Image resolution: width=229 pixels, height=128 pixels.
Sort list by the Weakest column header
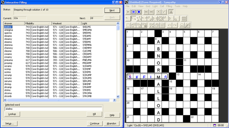coord(66,23)
